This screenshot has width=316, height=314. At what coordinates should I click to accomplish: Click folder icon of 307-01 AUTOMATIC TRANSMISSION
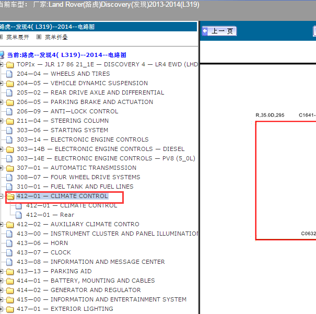10,168
